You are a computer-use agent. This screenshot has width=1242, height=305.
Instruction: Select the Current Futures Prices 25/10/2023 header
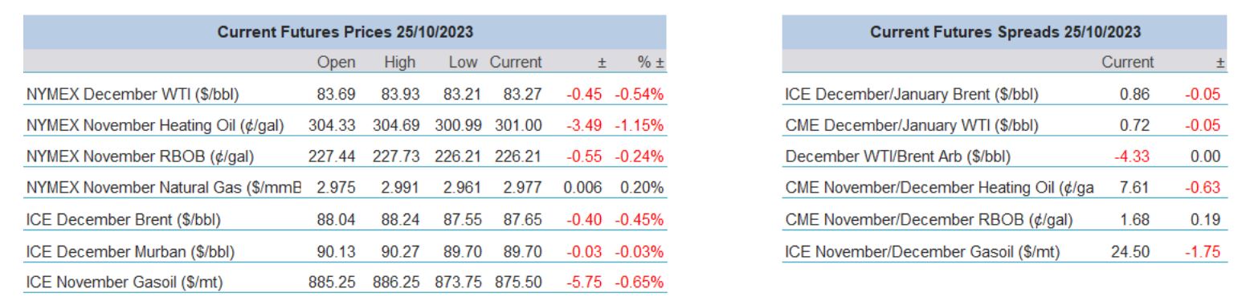346,33
